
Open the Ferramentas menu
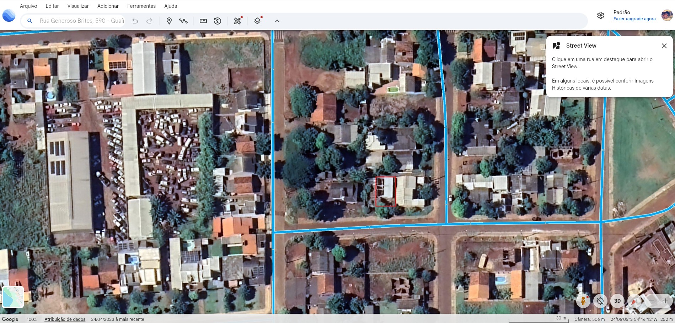coord(141,6)
